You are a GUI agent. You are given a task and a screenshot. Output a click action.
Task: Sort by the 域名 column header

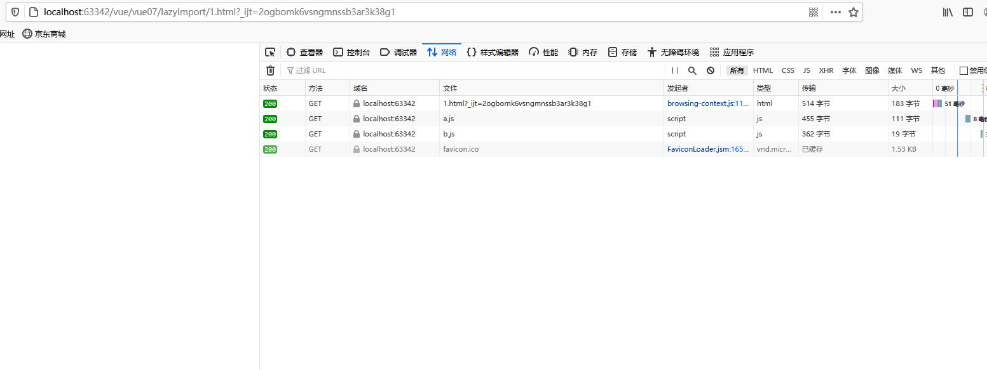click(x=395, y=88)
